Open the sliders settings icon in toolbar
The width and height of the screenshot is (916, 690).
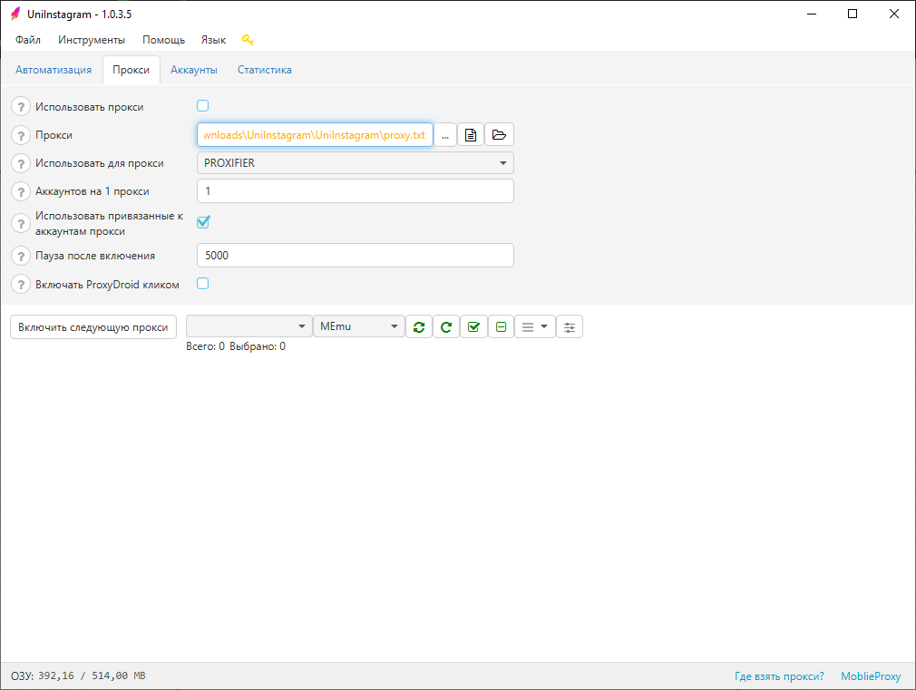[x=570, y=327]
